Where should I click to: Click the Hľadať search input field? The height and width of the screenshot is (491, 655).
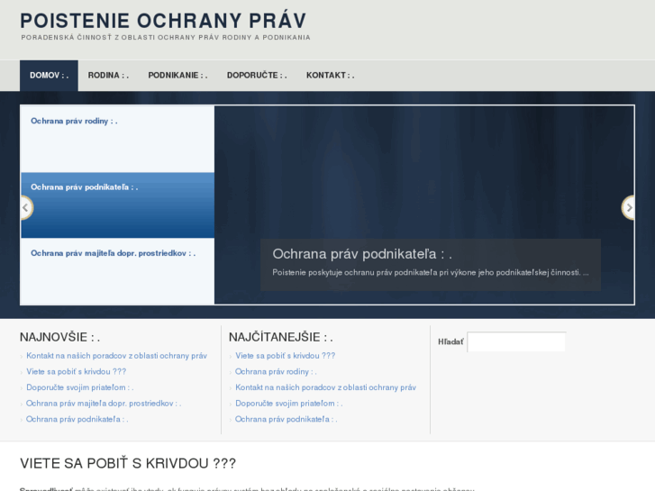pos(516,341)
